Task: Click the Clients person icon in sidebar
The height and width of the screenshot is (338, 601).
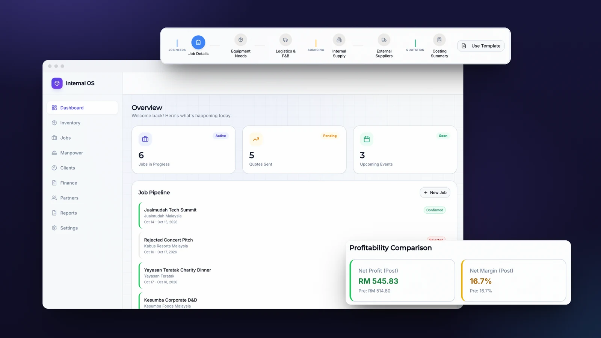Action: [x=54, y=168]
